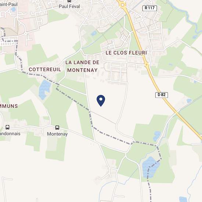The image size is (202, 202).
Task: Click the D 82 road shield
Action: click(162, 95)
